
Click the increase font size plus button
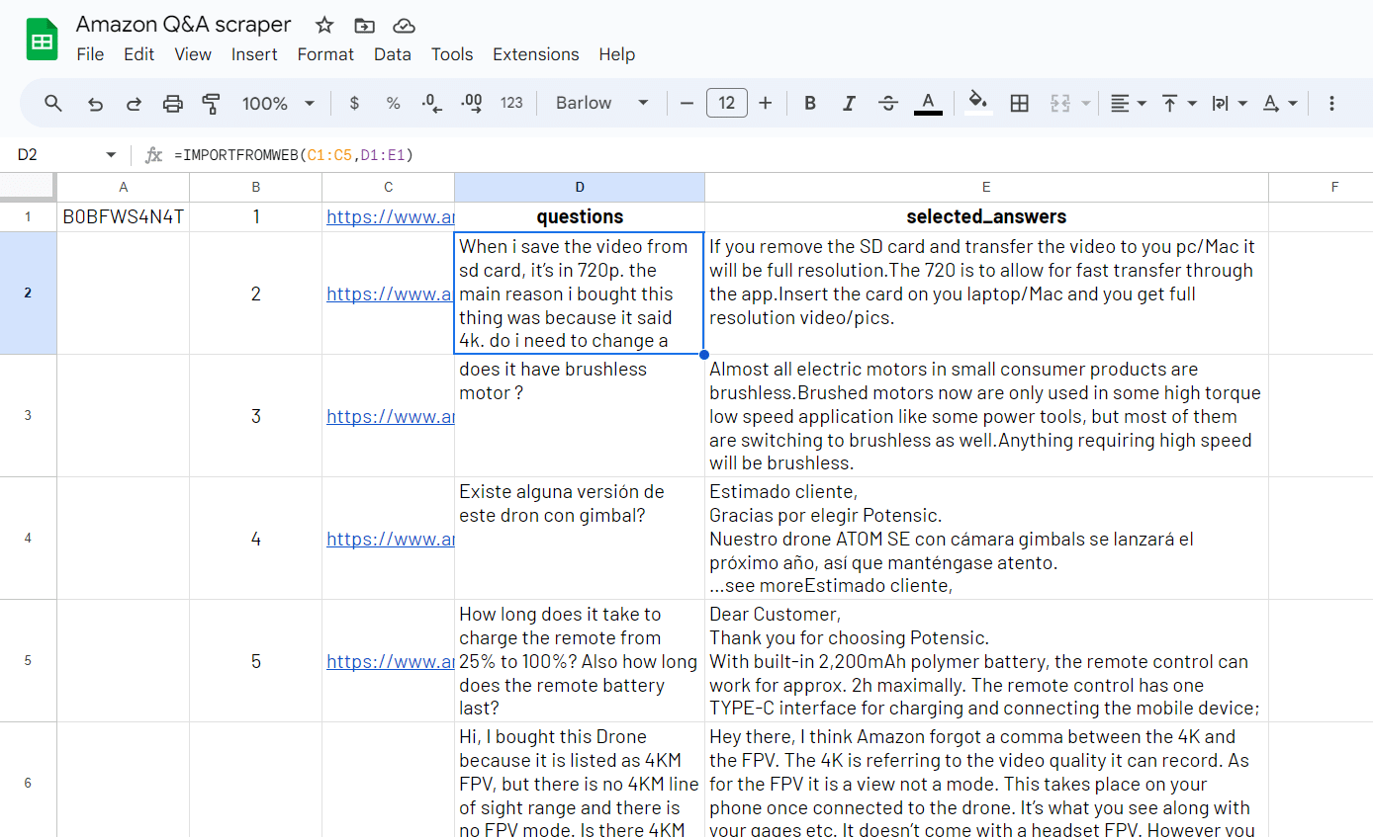(765, 103)
